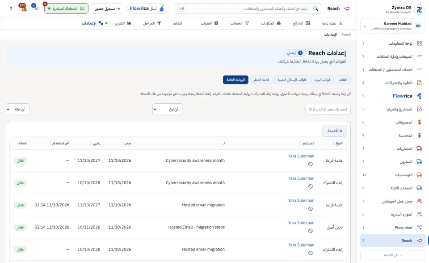Image resolution: width=429 pixels, height=263 pixels.
Task: Click the العقود والاشتراكات document icon
Action: click(419, 82)
